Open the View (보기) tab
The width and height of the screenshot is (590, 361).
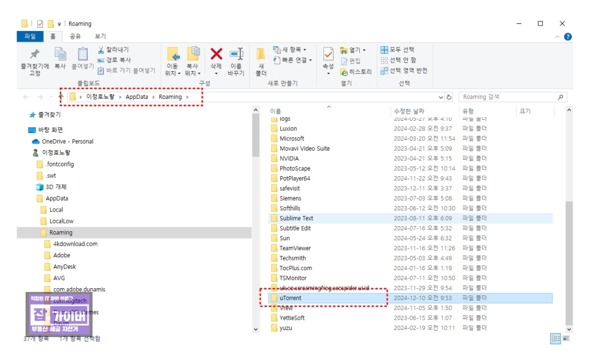pyautogui.click(x=101, y=36)
